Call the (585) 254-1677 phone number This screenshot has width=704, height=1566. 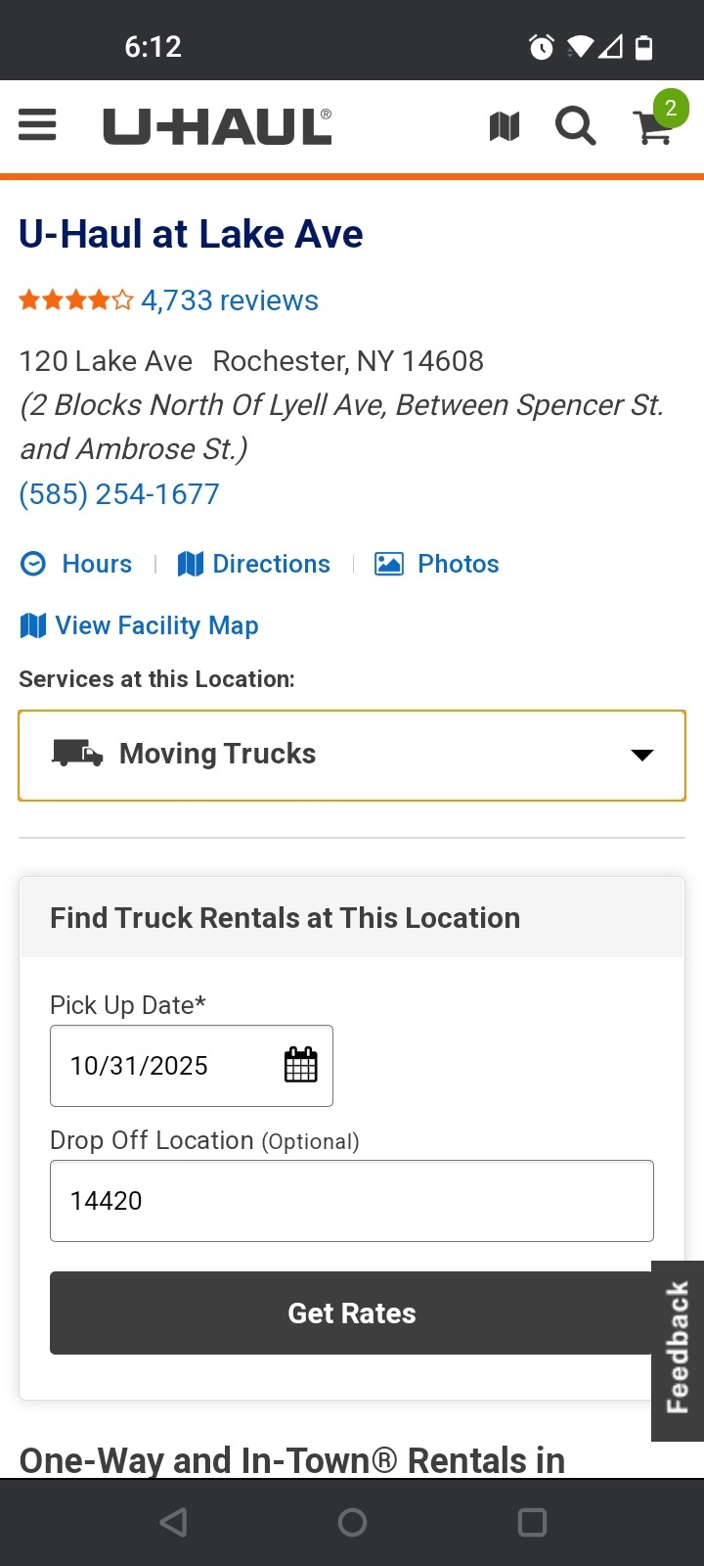tap(119, 494)
